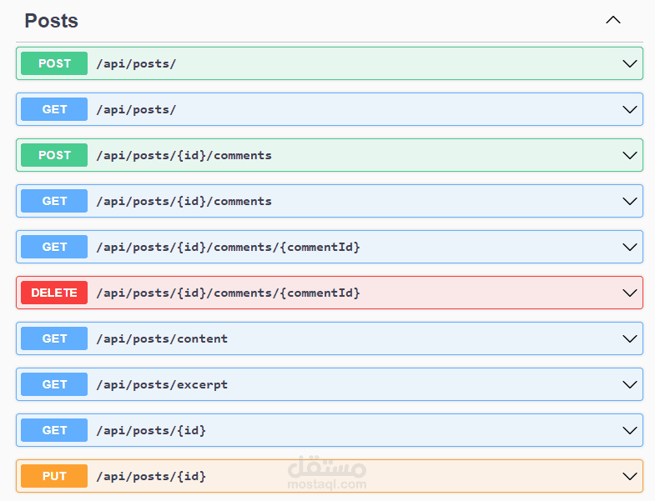Click the orange PUT method badge
This screenshot has height=501, width=655.
coord(54,476)
